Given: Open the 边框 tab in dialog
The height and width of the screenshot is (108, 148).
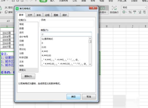Looking at the screenshot, I should tap(47, 15).
